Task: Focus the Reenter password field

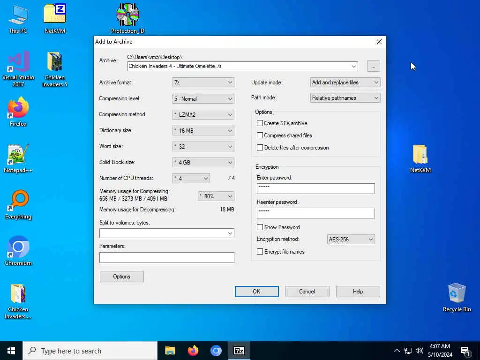Action: click(315, 213)
